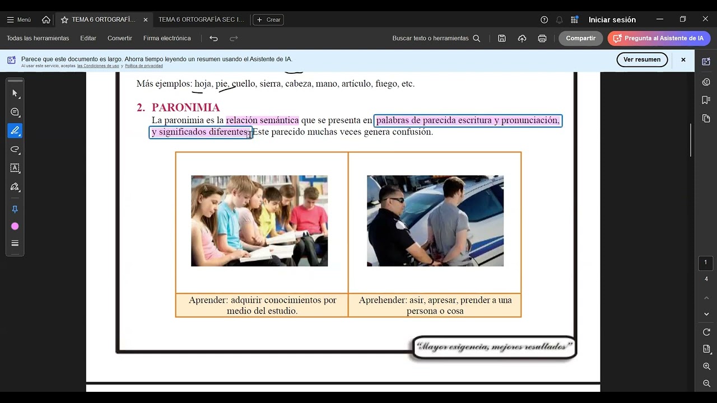Select the highlighter pen tool

15,130
